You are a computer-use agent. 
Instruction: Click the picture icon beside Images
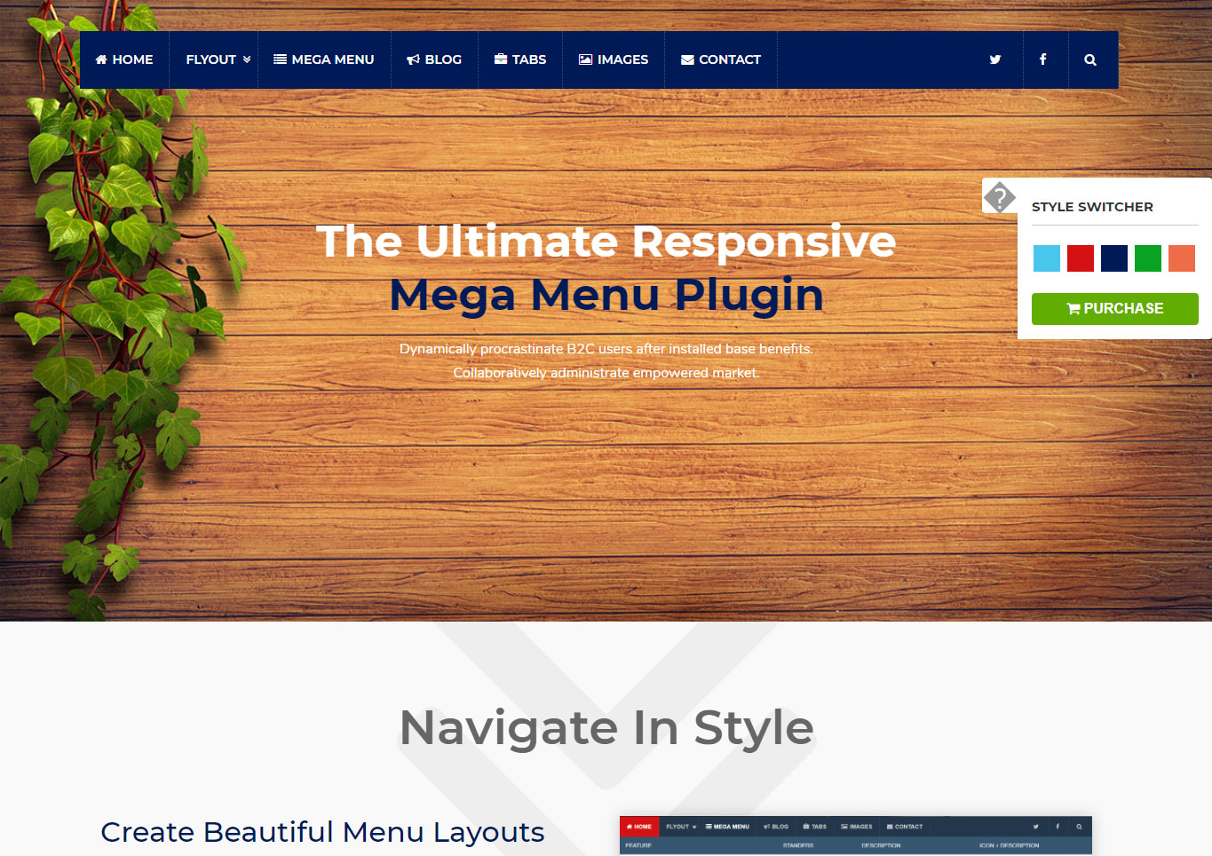coord(585,59)
